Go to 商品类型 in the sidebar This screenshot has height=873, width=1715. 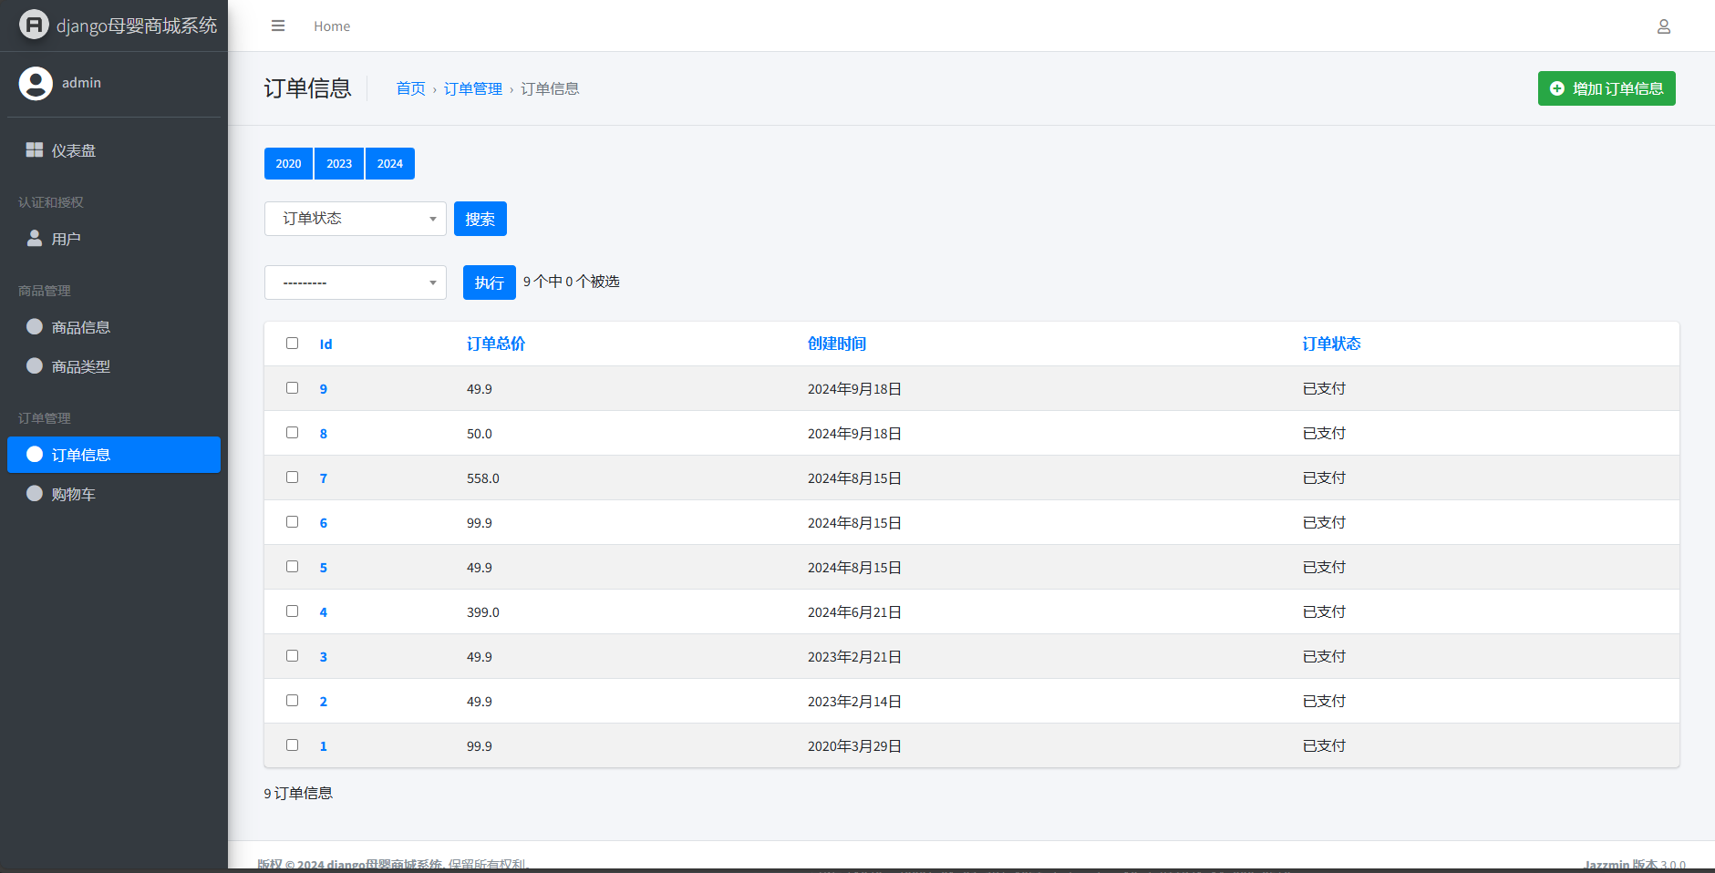pyautogui.click(x=114, y=366)
